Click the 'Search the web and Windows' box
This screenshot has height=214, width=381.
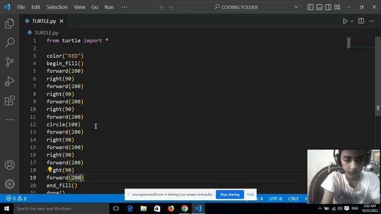tap(61, 209)
